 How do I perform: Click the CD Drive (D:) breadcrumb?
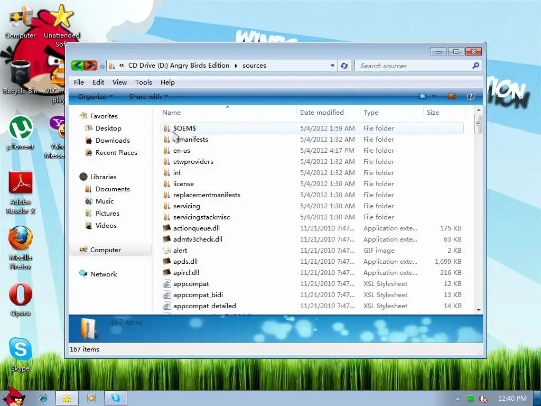(x=179, y=65)
